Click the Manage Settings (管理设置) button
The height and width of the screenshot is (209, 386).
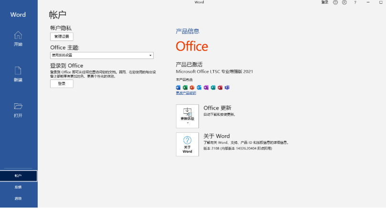[x=62, y=37]
